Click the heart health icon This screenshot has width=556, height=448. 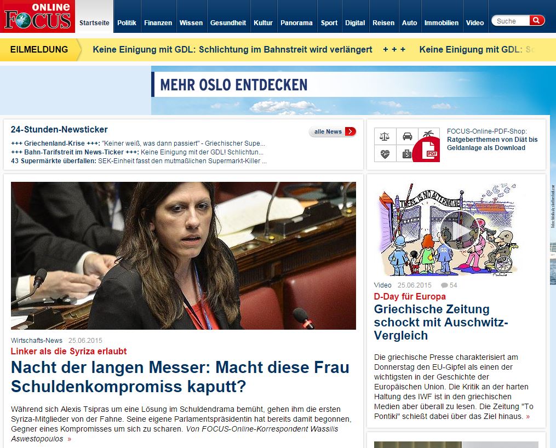[x=385, y=154]
